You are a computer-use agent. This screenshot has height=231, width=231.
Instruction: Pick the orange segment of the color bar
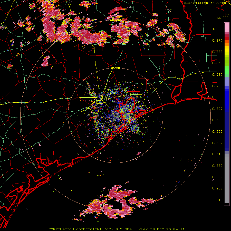[x=227, y=44]
